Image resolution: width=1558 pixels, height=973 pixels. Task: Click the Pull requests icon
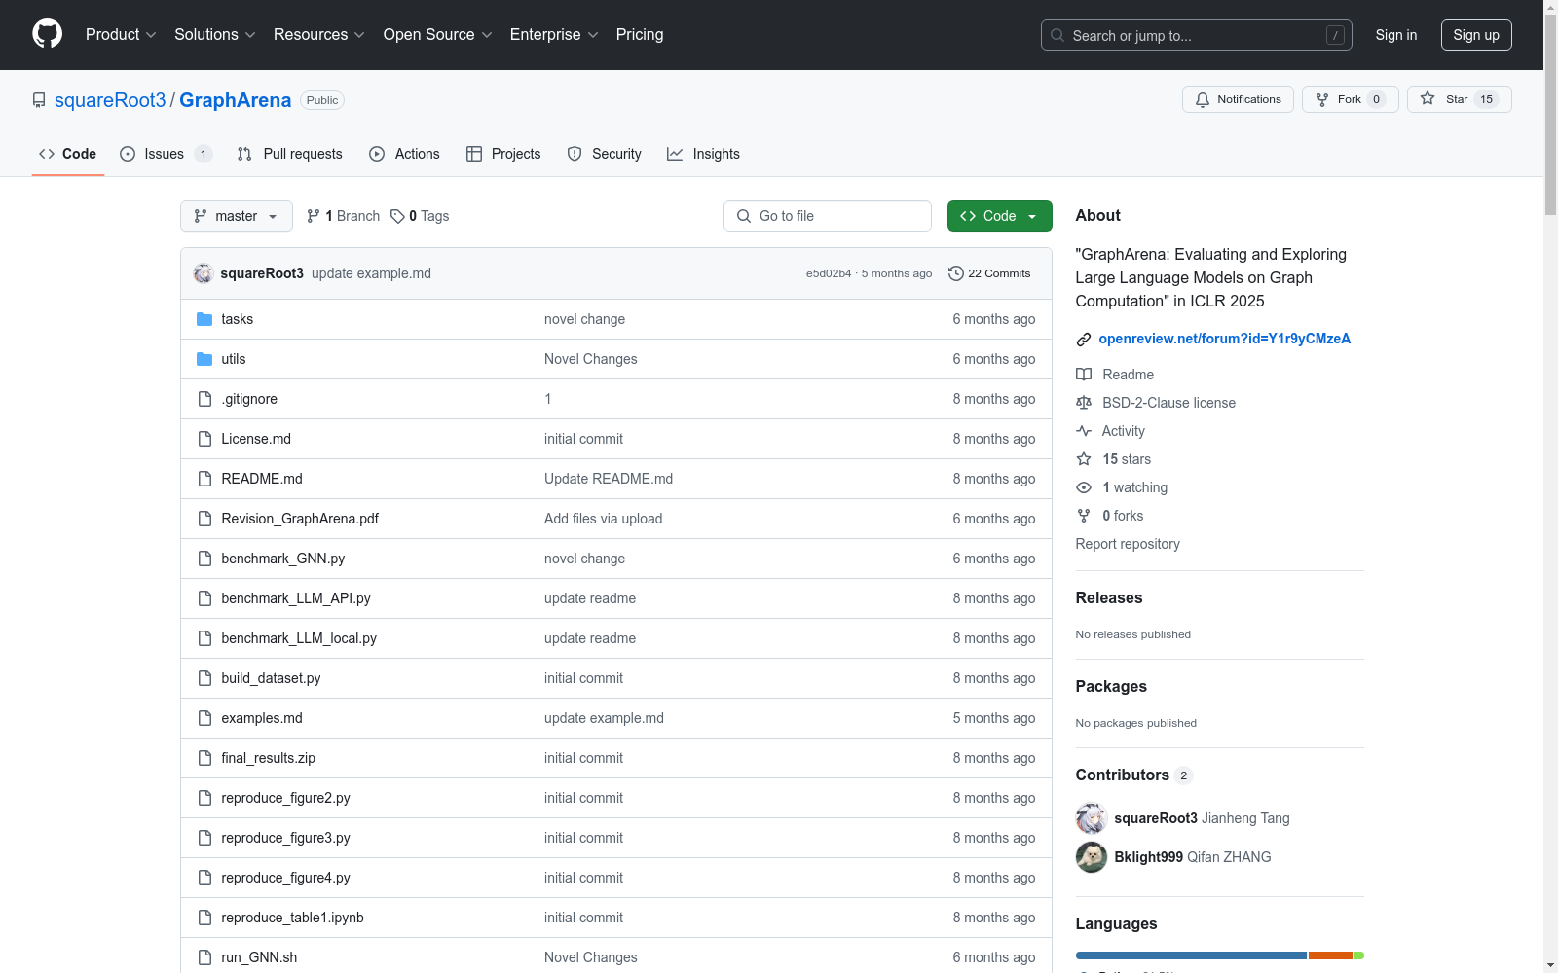point(244,154)
